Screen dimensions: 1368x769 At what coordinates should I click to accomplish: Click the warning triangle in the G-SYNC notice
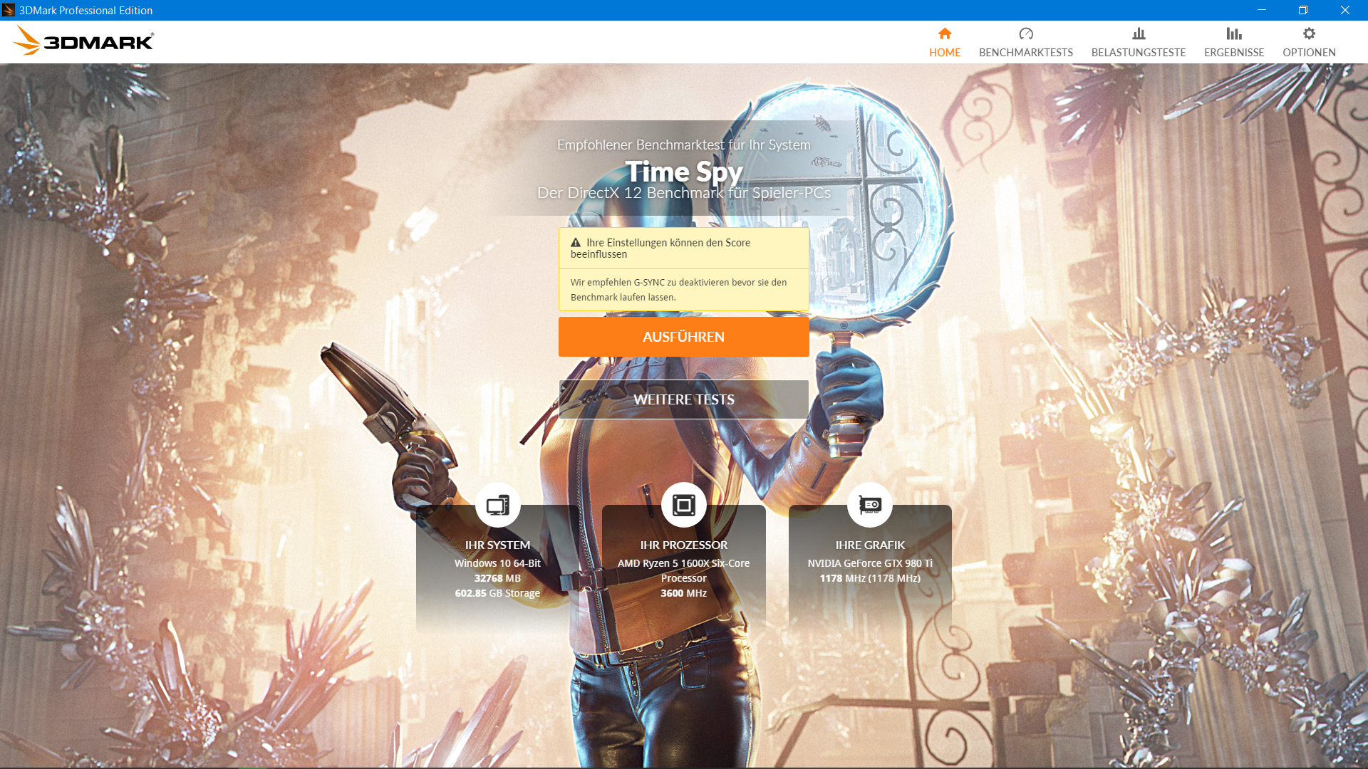(x=574, y=242)
